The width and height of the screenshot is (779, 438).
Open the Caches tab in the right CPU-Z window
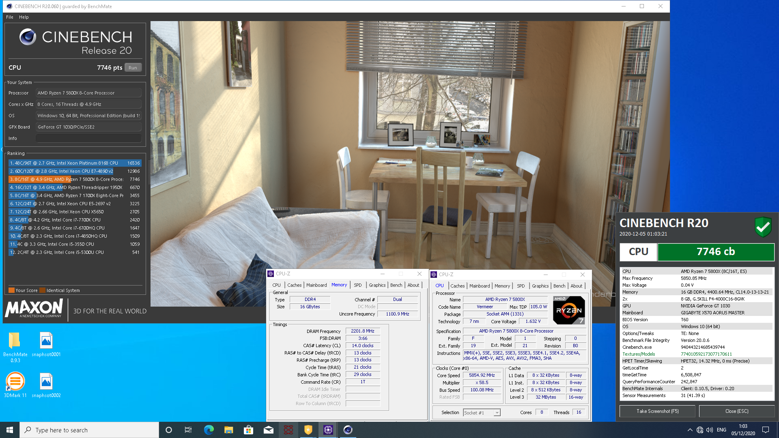[x=457, y=286]
